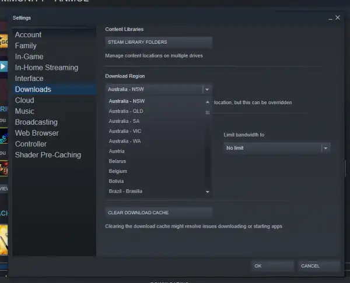Screen dimensions: 350x283
Task: Choose Australia - SA region
Action: (x=156, y=121)
